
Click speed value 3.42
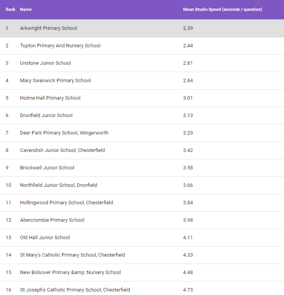pos(188,150)
